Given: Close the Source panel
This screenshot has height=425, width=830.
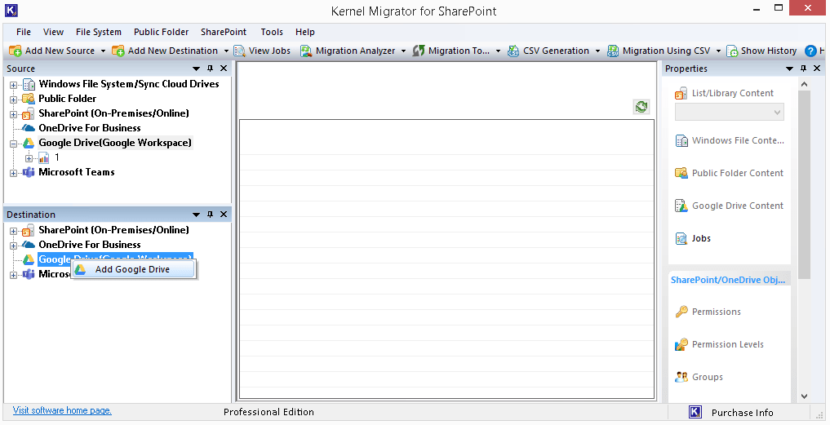Looking at the screenshot, I should 224,69.
